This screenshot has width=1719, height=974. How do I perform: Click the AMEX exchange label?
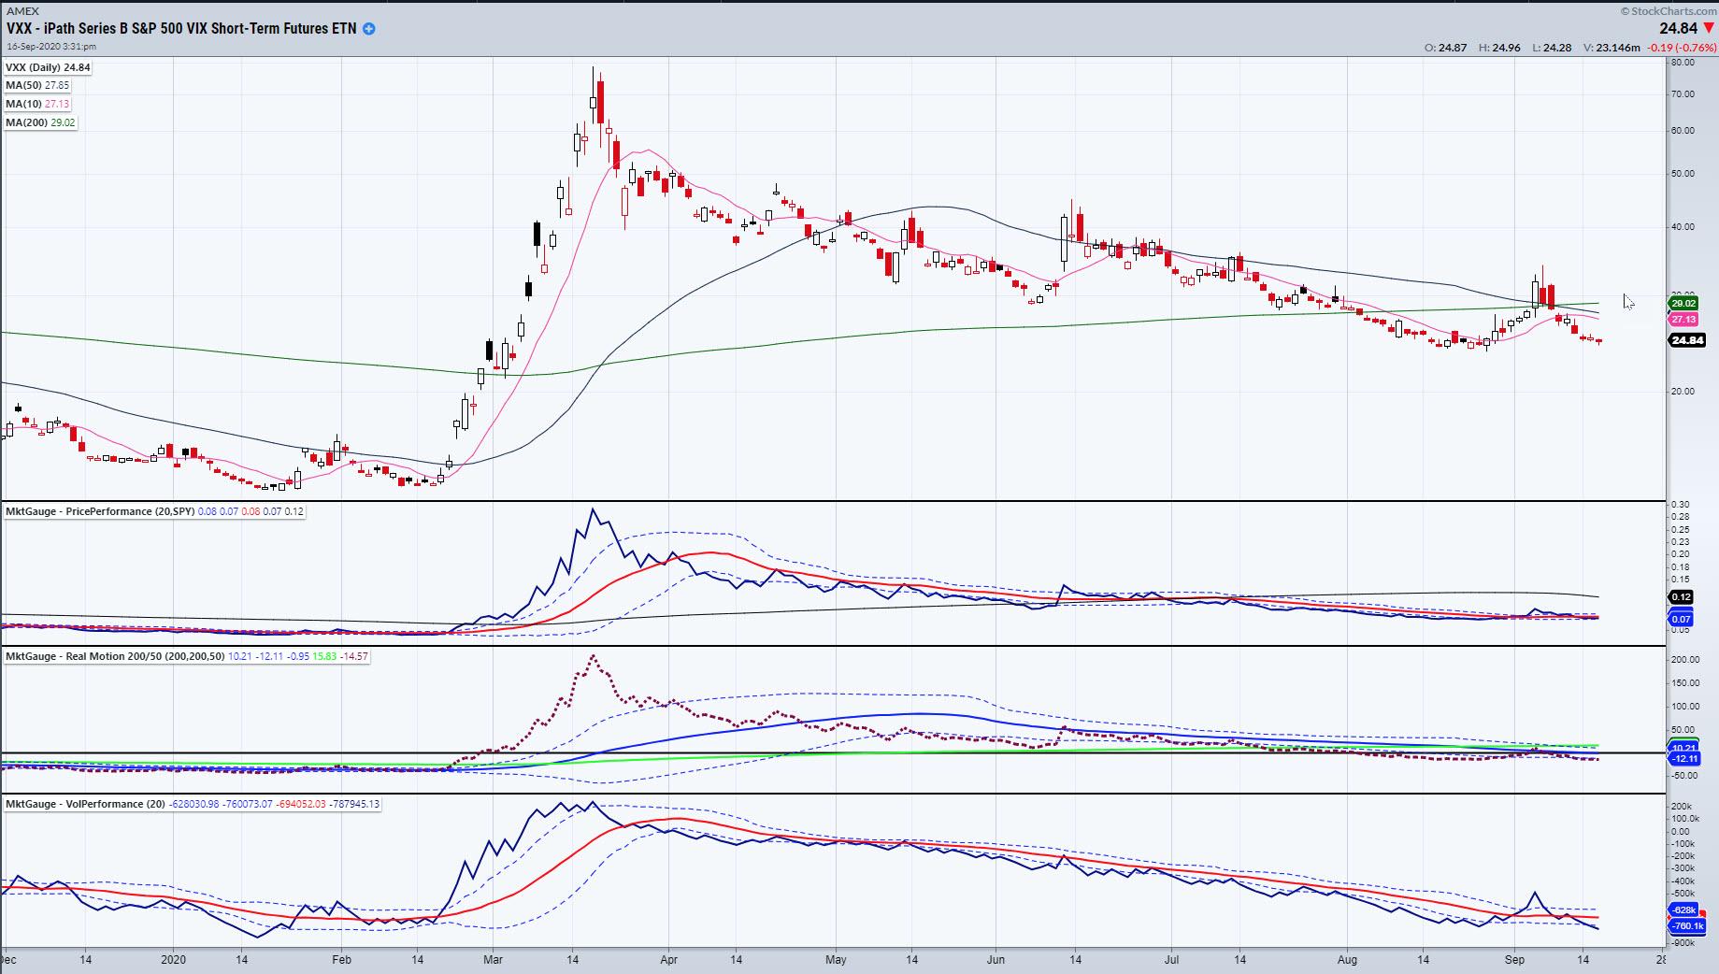[22, 10]
